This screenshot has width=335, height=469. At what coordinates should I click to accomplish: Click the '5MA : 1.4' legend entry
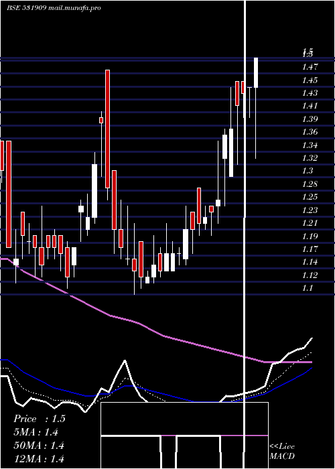coord(36,432)
